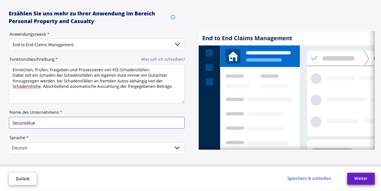The width and height of the screenshot is (381, 191).
Task: Click the resize handle of the Funktionsbeschreibung box
Action: [x=182, y=101]
